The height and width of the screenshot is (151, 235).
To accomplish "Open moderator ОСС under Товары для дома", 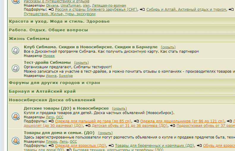I will point(73,141).
